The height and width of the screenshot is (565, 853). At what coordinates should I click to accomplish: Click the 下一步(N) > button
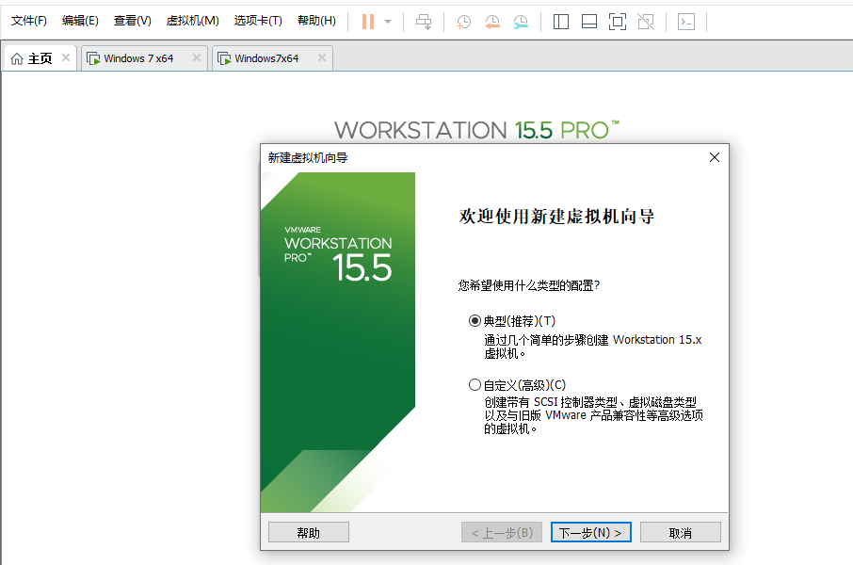pyautogui.click(x=590, y=532)
